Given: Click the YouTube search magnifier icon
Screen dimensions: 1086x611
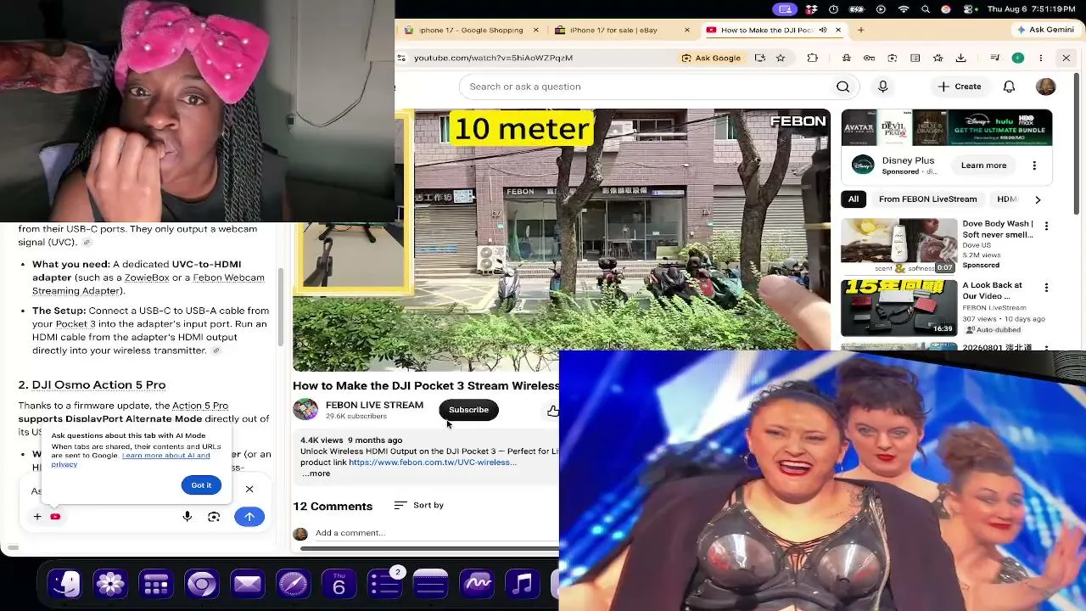Looking at the screenshot, I should (842, 87).
